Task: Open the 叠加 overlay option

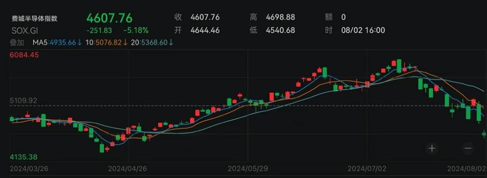Action: coord(17,43)
